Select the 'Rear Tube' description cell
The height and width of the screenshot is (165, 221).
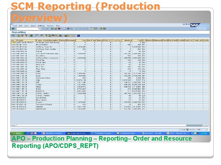(48, 69)
